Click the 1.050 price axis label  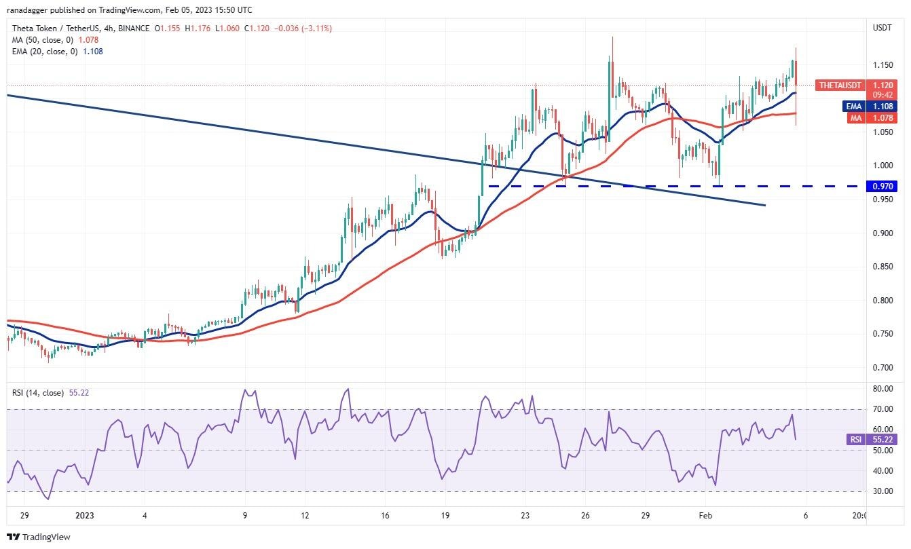click(x=882, y=132)
